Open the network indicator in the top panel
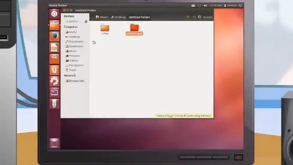 (199, 5)
